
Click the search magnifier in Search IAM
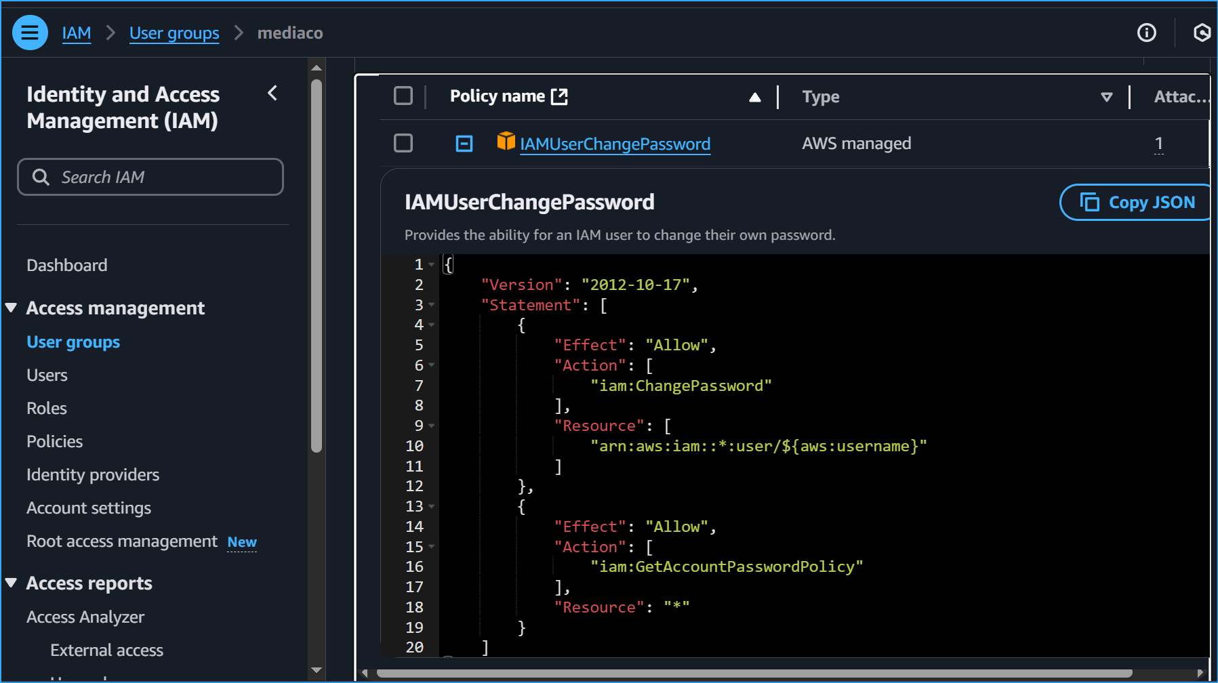click(x=41, y=177)
